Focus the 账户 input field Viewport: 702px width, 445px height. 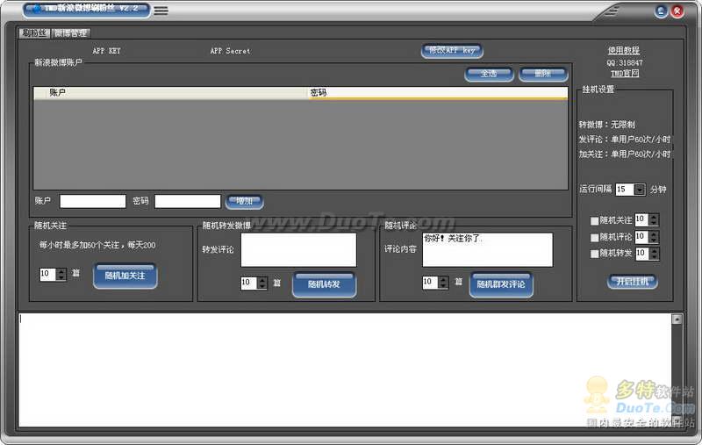[x=93, y=201]
